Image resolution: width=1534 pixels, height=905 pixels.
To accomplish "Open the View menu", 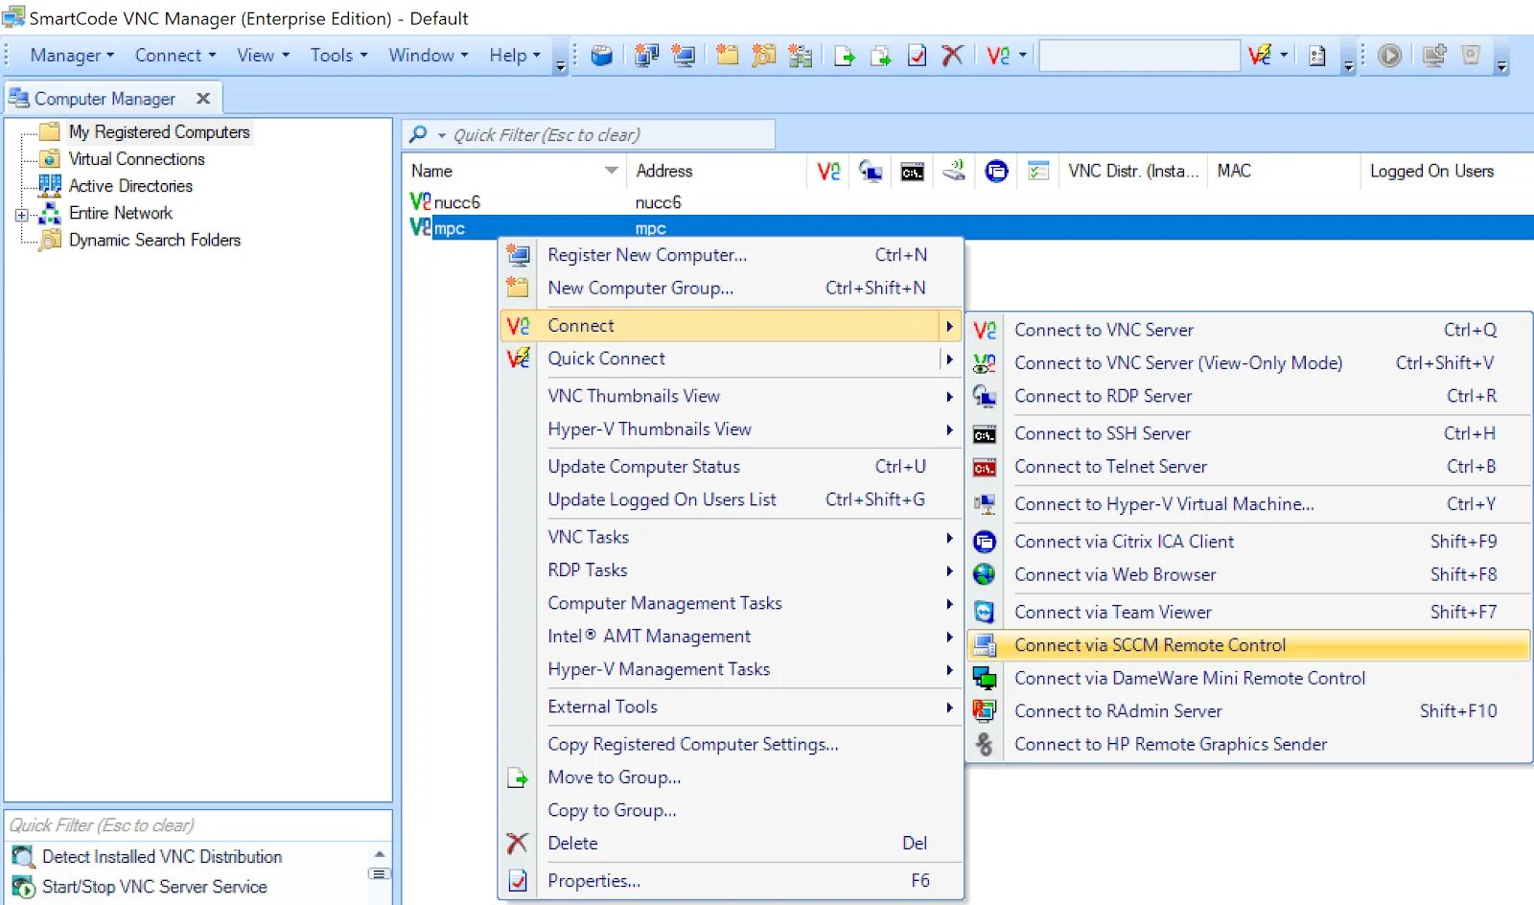I will 263,56.
